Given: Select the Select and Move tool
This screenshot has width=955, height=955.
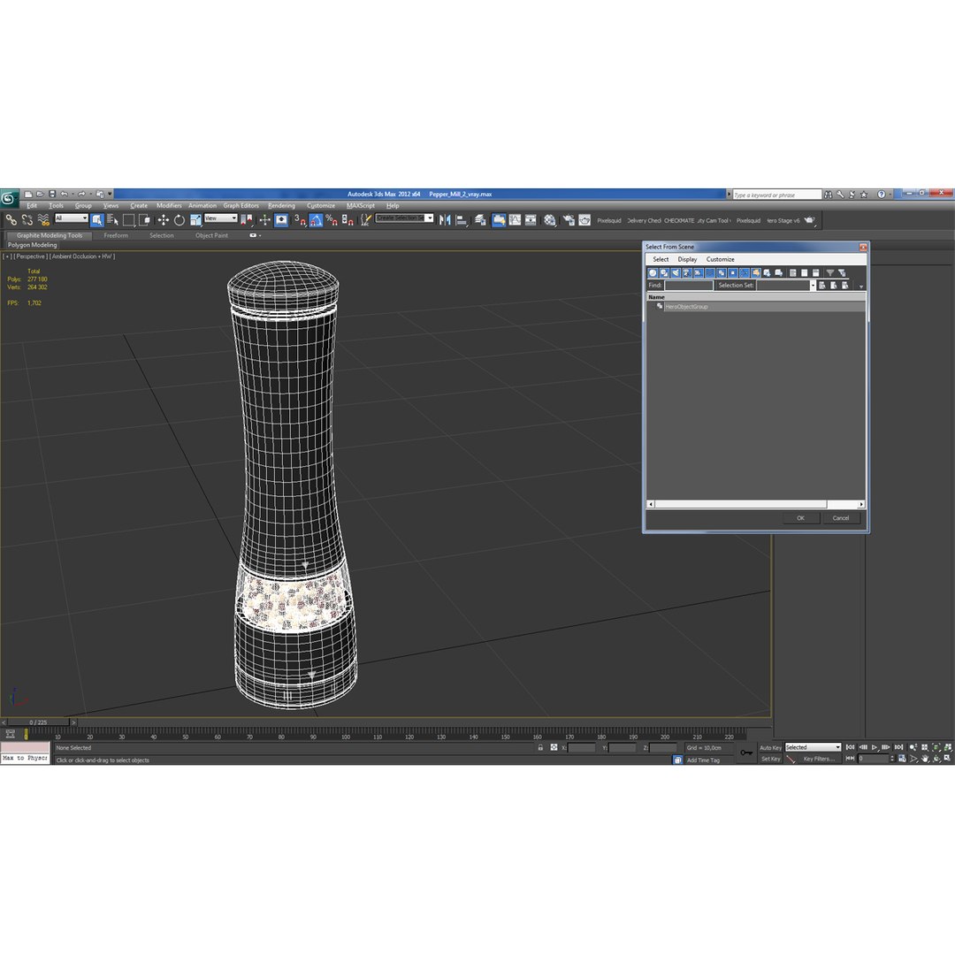Looking at the screenshot, I should (164, 220).
